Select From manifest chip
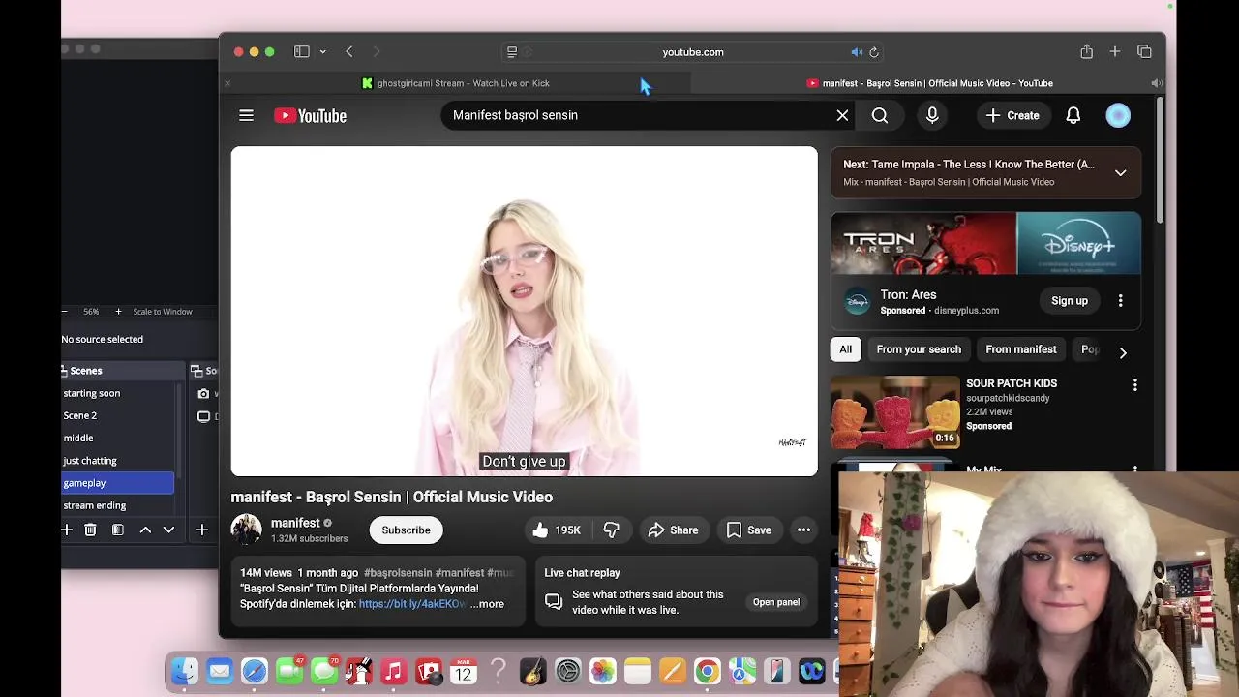This screenshot has width=1239, height=697. point(1021,349)
